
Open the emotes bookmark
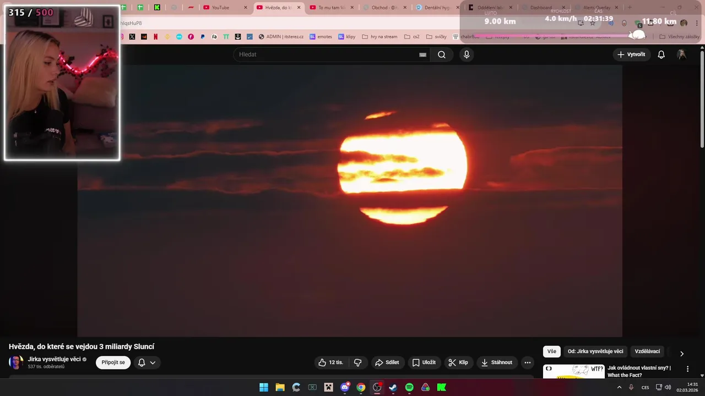click(x=321, y=37)
